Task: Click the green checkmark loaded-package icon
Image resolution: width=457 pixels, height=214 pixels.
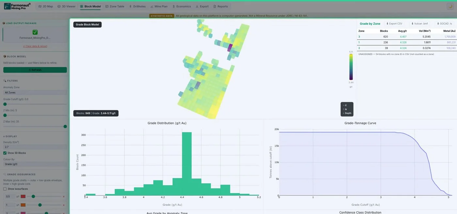Action: 35,32
